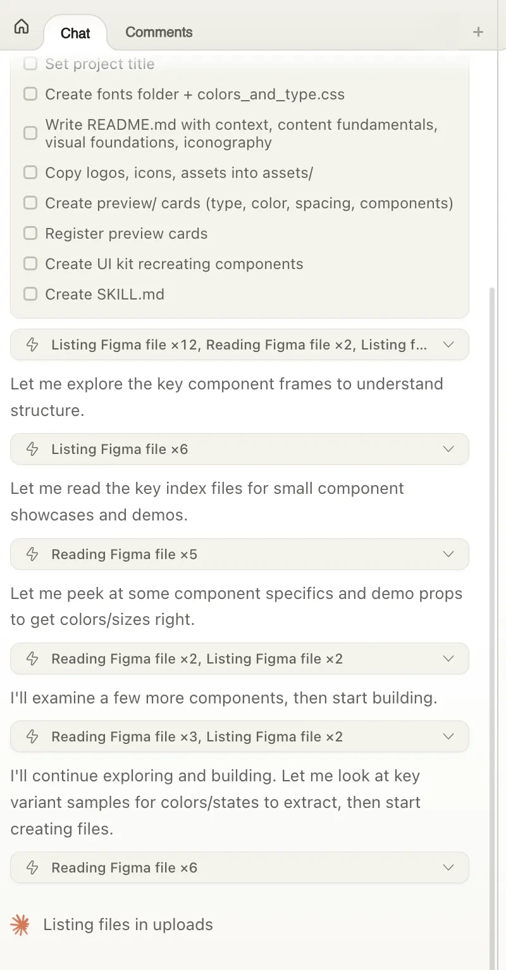The image size is (506, 970).
Task: Expand the Reading Figma file ×5 chevron
Action: pos(448,554)
